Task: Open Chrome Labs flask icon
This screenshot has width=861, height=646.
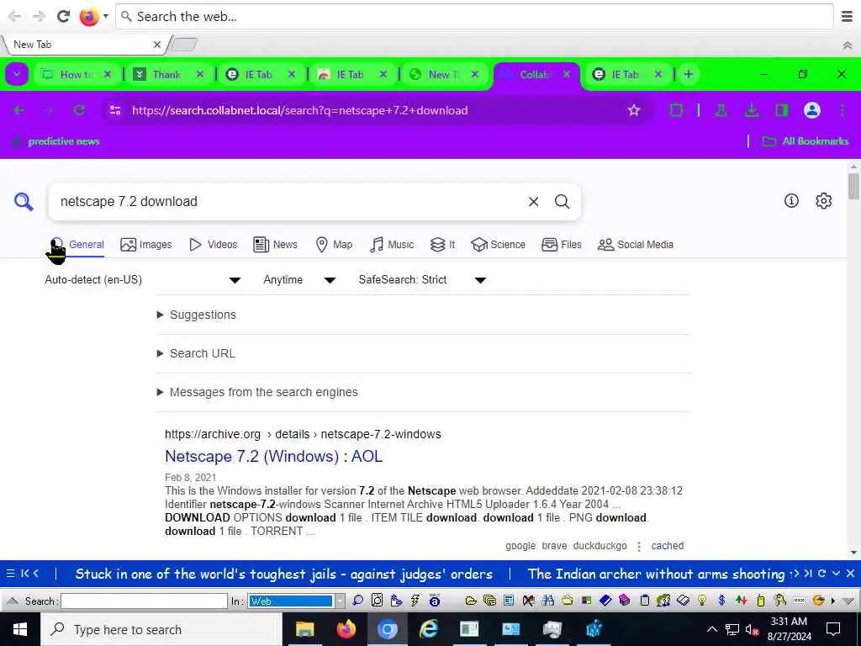Action: 721,110
